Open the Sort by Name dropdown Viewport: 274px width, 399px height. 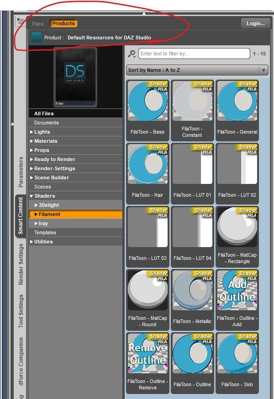(x=197, y=70)
